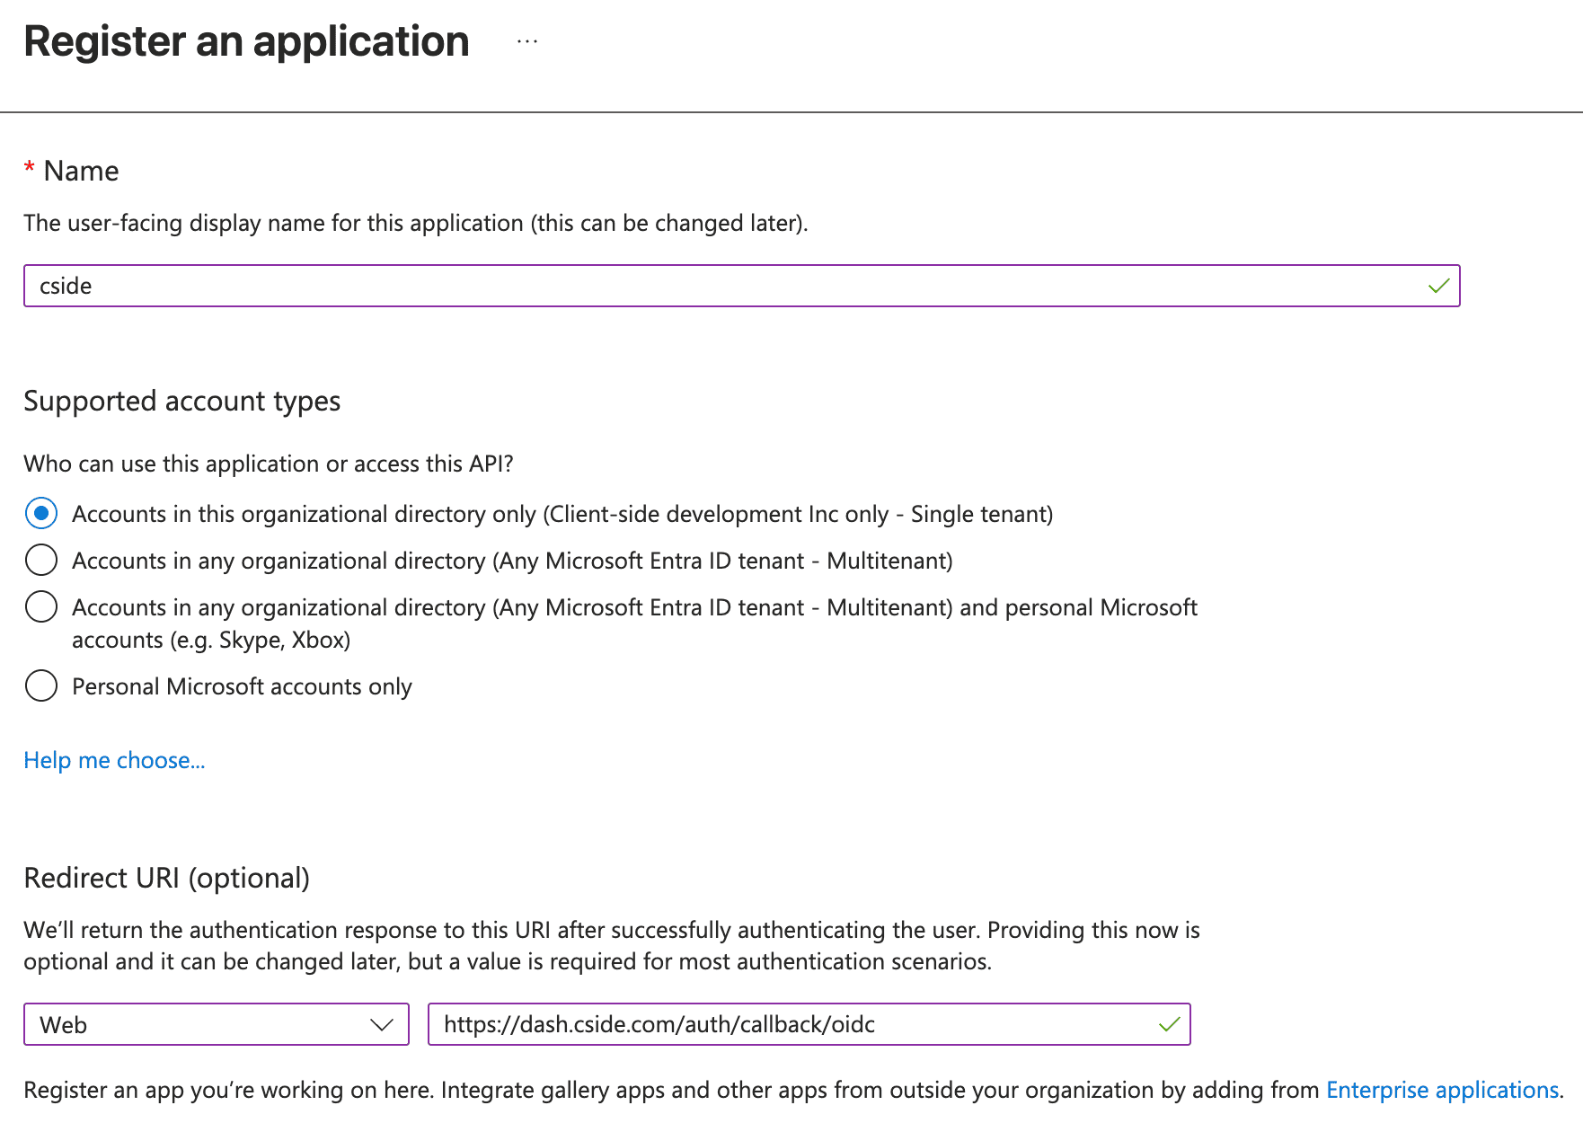Screen dimensions: 1583x1123
Task: Select the Multitenant account type option
Action: pos(40,560)
